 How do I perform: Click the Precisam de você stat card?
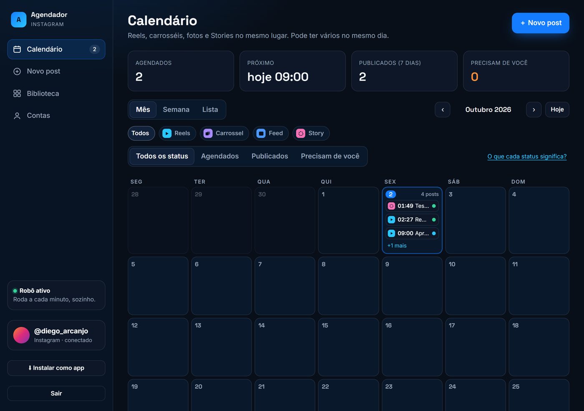[x=516, y=71]
